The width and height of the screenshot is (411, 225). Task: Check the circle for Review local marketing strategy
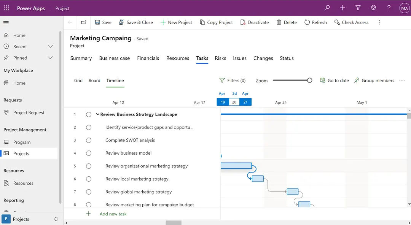(89, 179)
